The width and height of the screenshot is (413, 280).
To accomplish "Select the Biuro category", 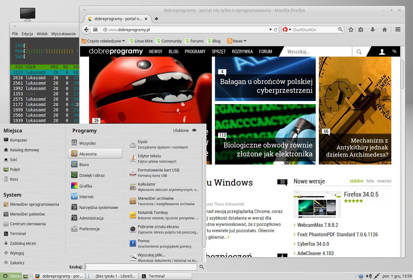I will click(95, 165).
